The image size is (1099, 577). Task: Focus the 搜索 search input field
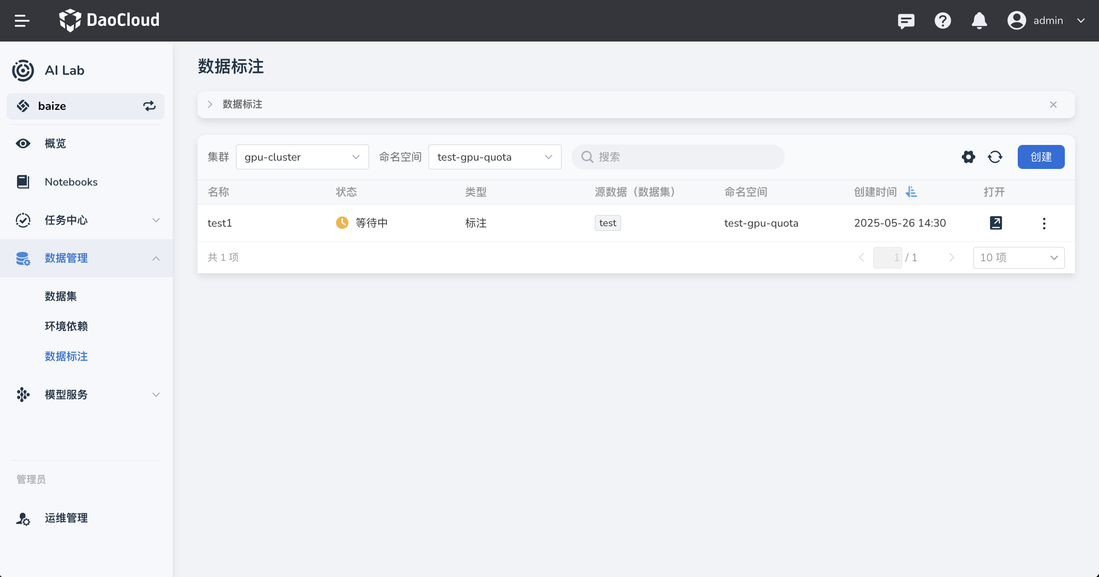pyautogui.click(x=683, y=157)
